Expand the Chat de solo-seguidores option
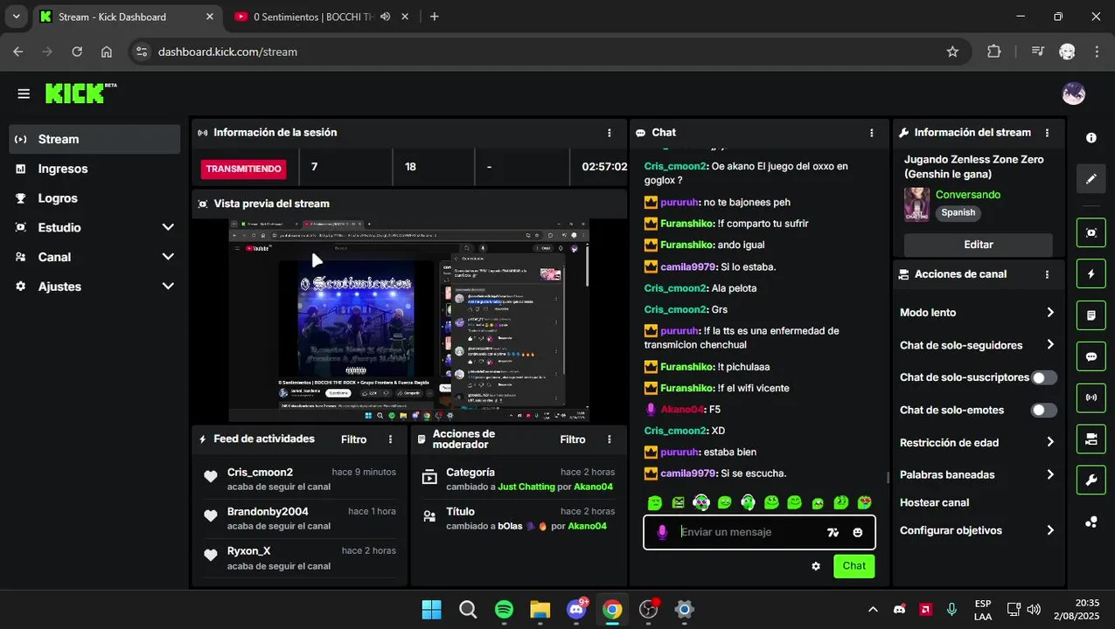 [978, 345]
